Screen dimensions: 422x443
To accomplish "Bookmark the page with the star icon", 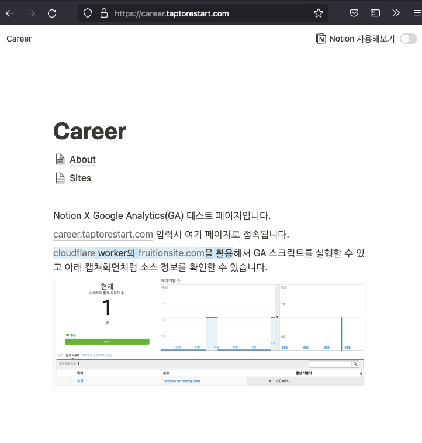I will tap(319, 13).
